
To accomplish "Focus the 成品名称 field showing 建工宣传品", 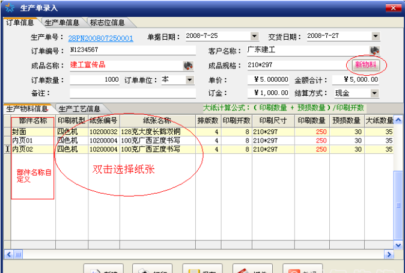I will tap(126, 66).
